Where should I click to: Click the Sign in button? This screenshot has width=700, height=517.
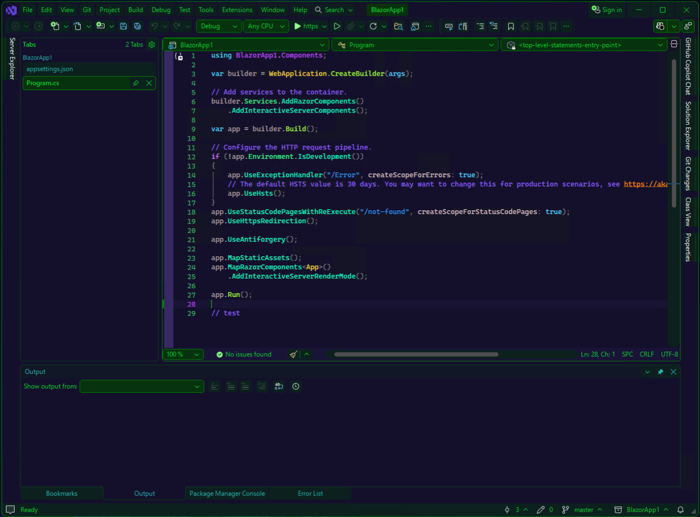click(x=607, y=10)
